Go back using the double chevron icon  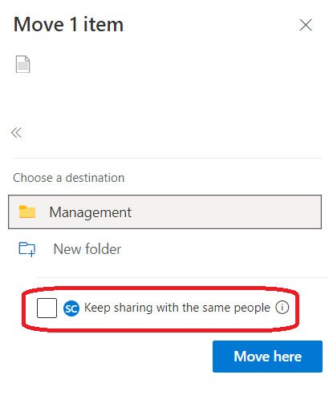tap(16, 132)
